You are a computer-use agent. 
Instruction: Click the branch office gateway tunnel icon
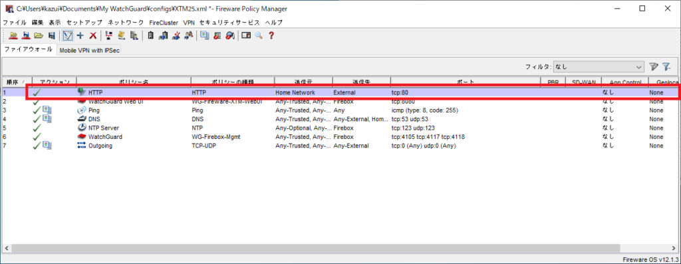(x=164, y=36)
